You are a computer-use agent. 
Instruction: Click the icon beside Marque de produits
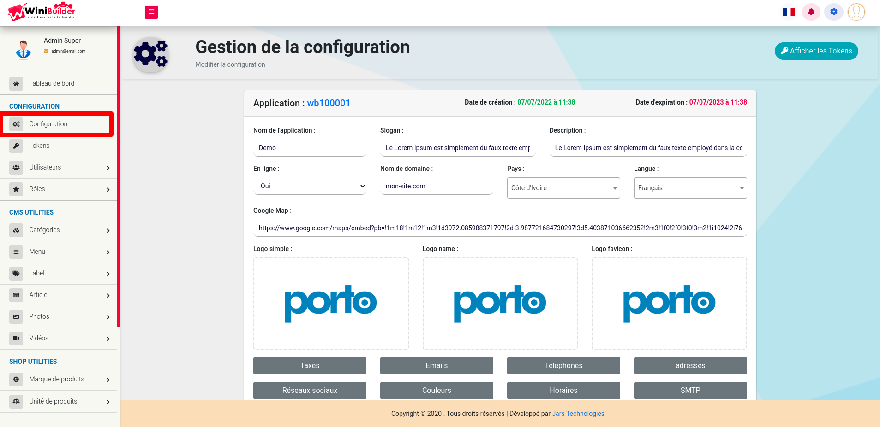(16, 379)
